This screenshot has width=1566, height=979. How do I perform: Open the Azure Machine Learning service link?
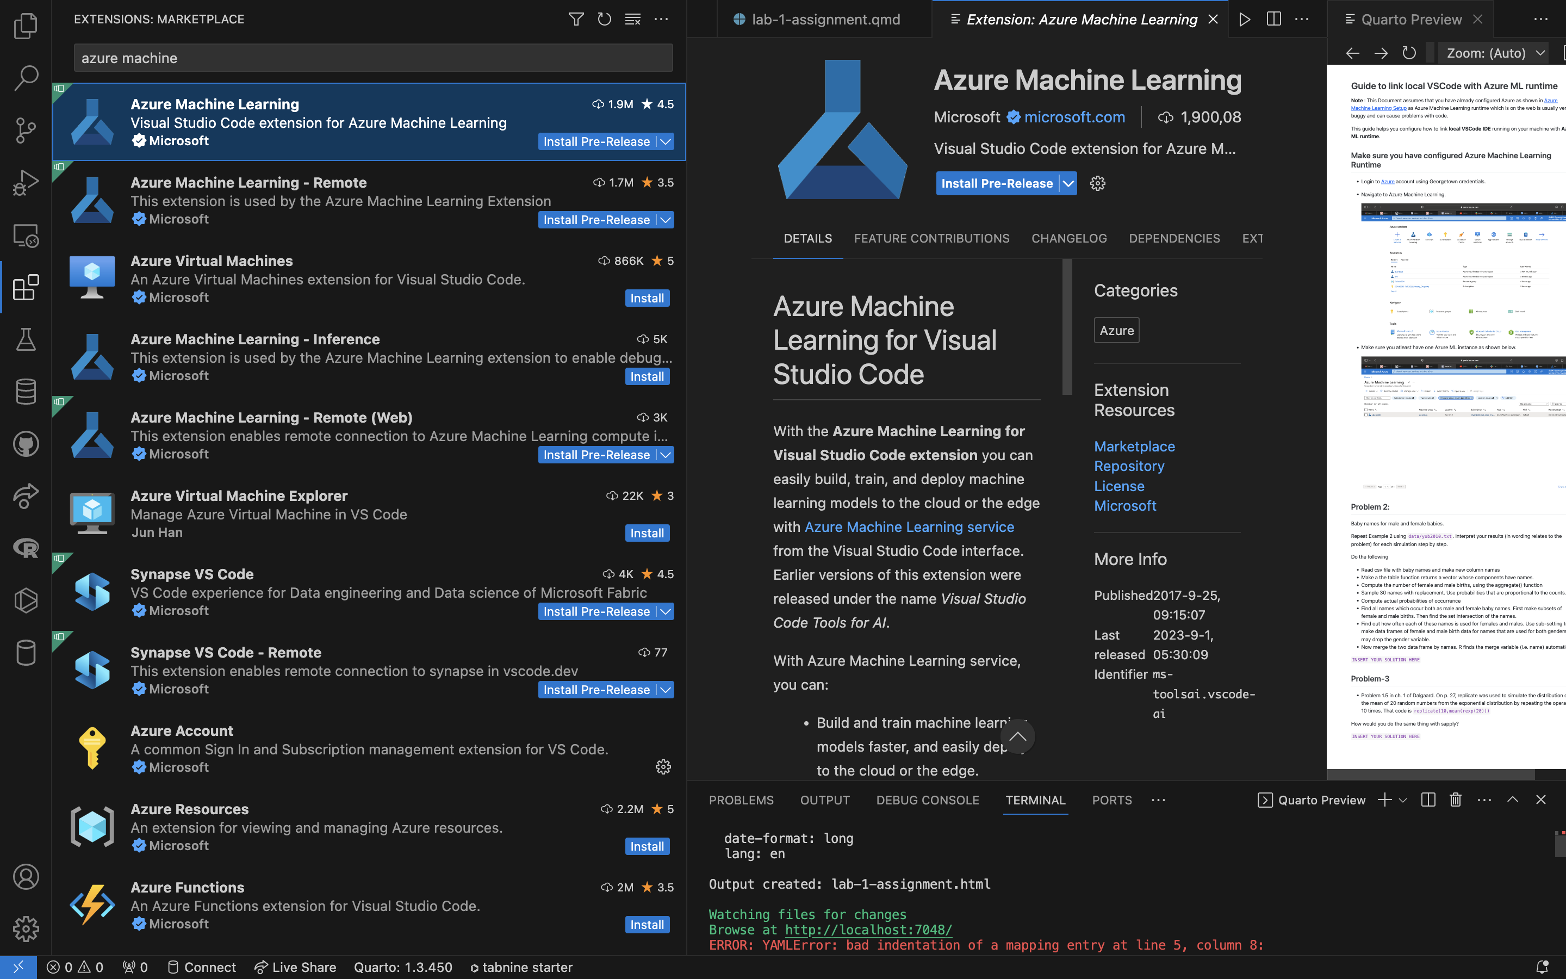click(909, 527)
